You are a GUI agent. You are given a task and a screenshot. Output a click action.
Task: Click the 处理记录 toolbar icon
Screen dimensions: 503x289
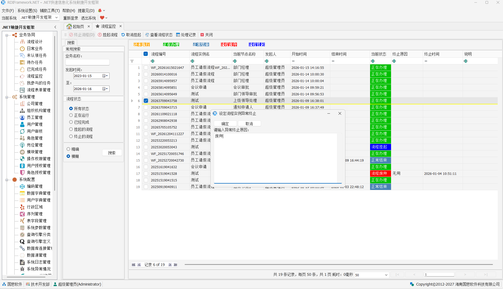point(178,35)
